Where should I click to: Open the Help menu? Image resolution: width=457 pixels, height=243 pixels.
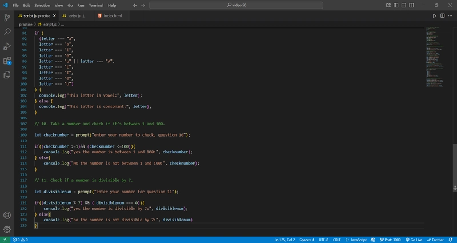coord(112,5)
